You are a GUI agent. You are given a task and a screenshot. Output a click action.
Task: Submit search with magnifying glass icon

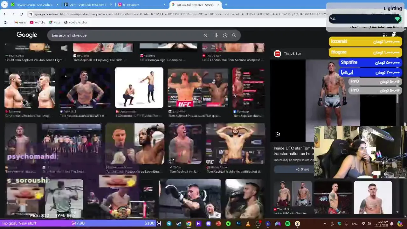click(x=234, y=35)
